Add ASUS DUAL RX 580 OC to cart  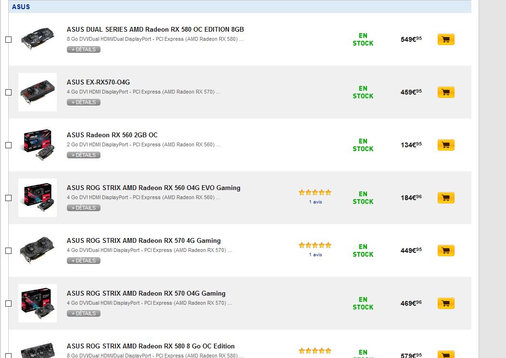click(x=446, y=39)
